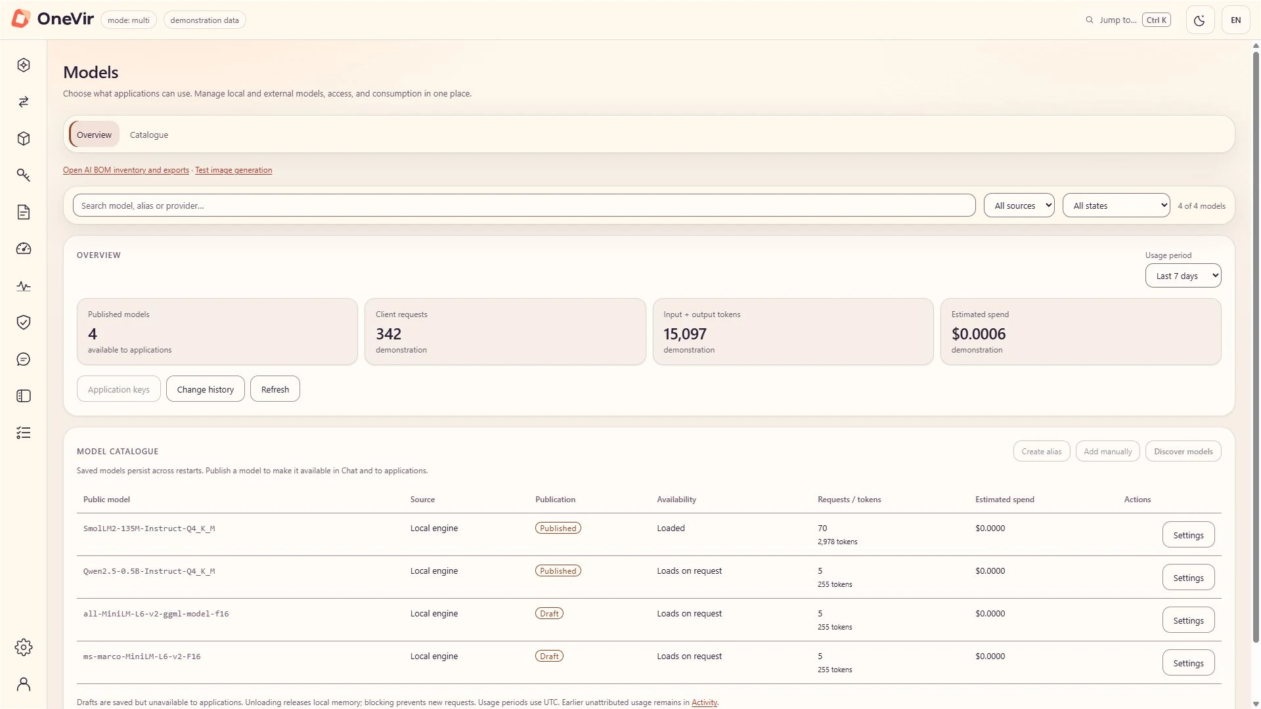The height and width of the screenshot is (709, 1261).
Task: Open the user profile sidebar icon
Action: click(x=24, y=684)
